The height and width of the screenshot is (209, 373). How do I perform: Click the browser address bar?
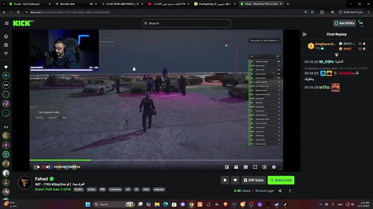(163, 12)
